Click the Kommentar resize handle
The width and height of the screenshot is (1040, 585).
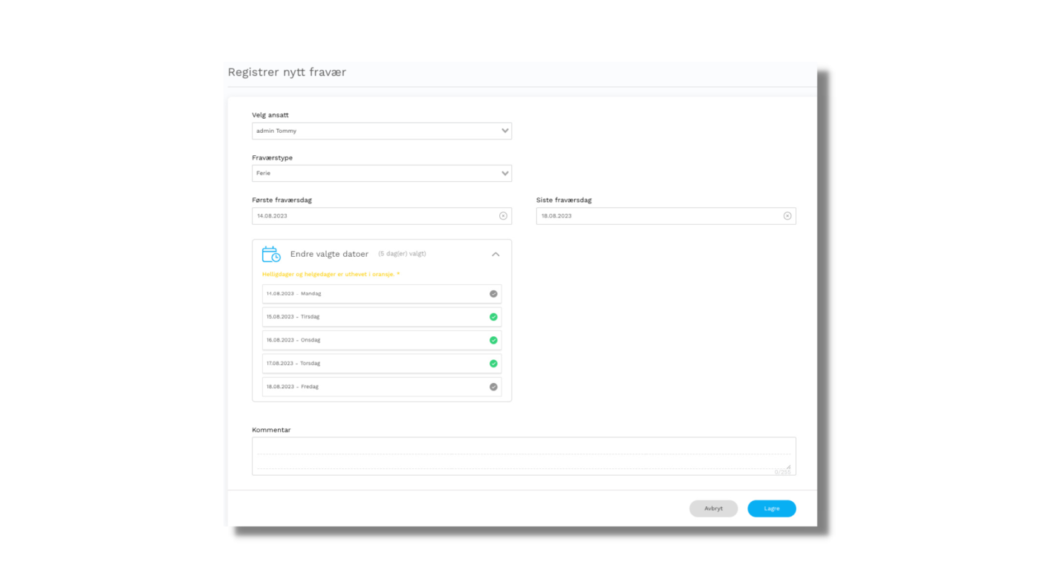point(789,466)
